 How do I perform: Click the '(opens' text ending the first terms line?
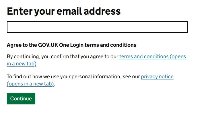click(178, 57)
